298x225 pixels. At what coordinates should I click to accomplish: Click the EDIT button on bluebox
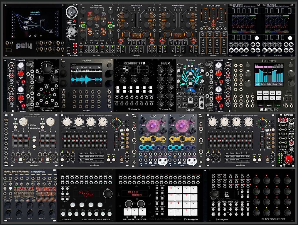(x=266, y=98)
